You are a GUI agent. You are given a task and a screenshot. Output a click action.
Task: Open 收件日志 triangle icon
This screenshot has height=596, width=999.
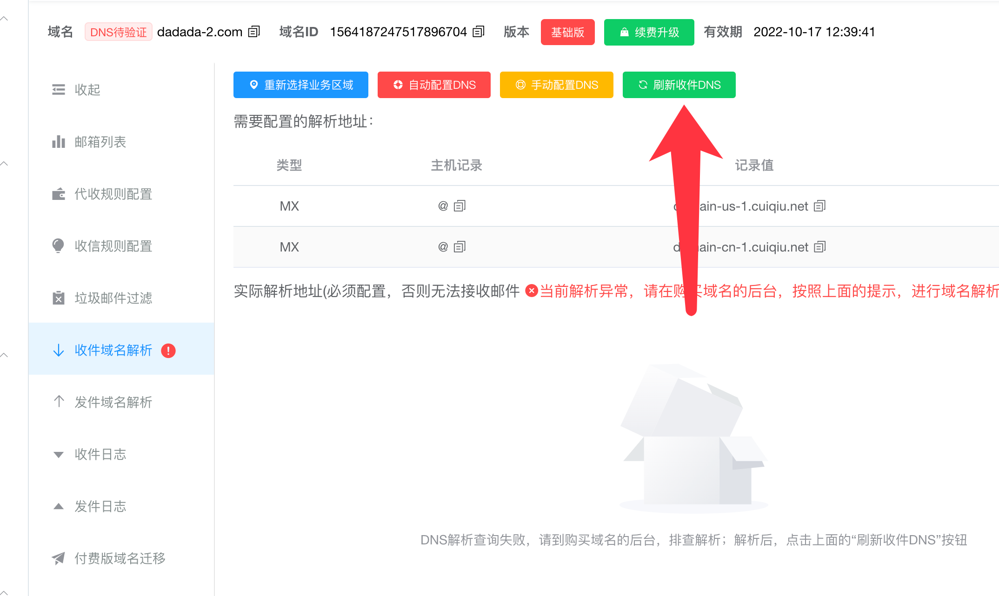coord(59,455)
